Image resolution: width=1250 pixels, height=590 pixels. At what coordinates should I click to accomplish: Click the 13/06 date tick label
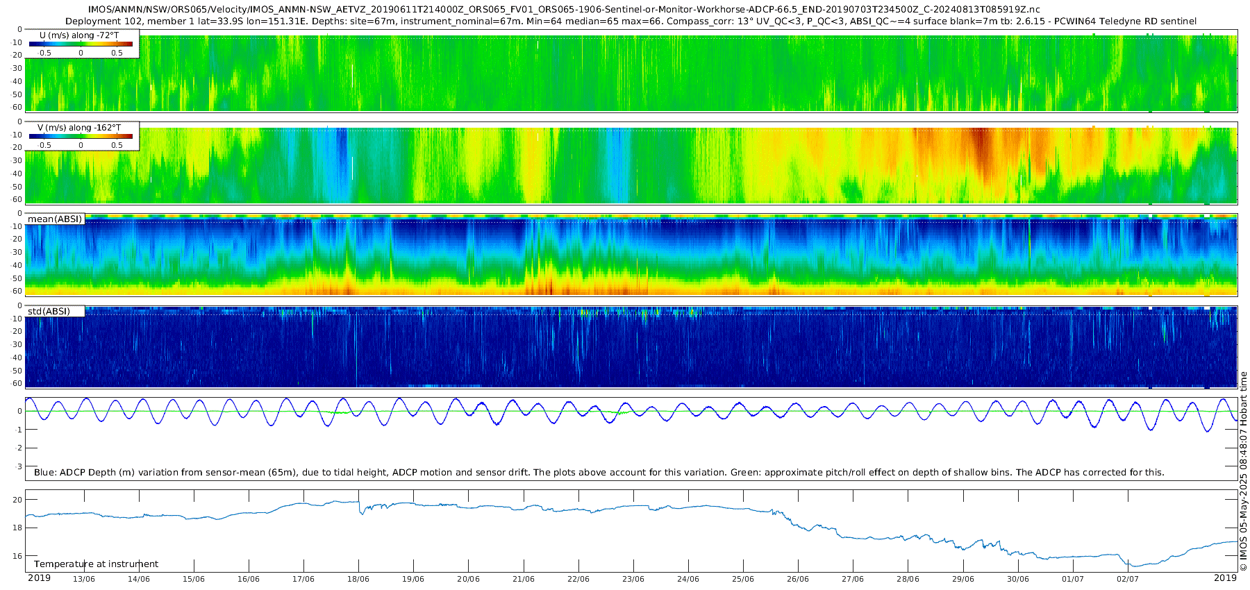click(x=84, y=579)
